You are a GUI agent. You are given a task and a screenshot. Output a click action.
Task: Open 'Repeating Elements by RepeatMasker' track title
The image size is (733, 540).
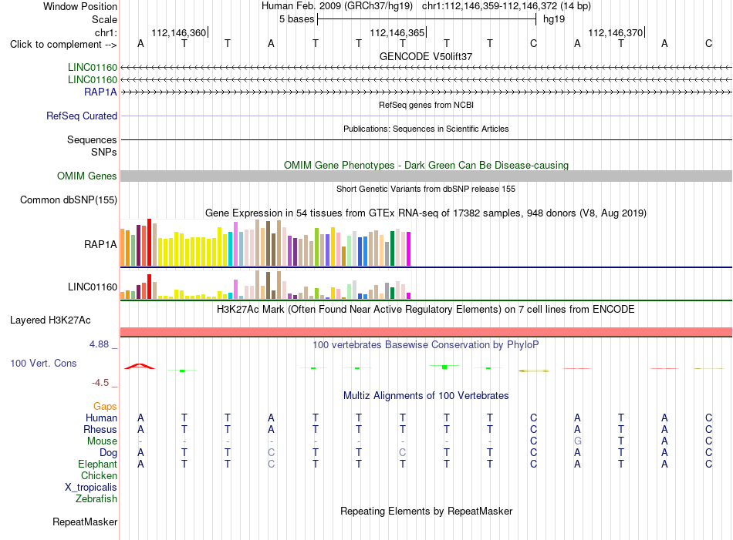point(426,511)
